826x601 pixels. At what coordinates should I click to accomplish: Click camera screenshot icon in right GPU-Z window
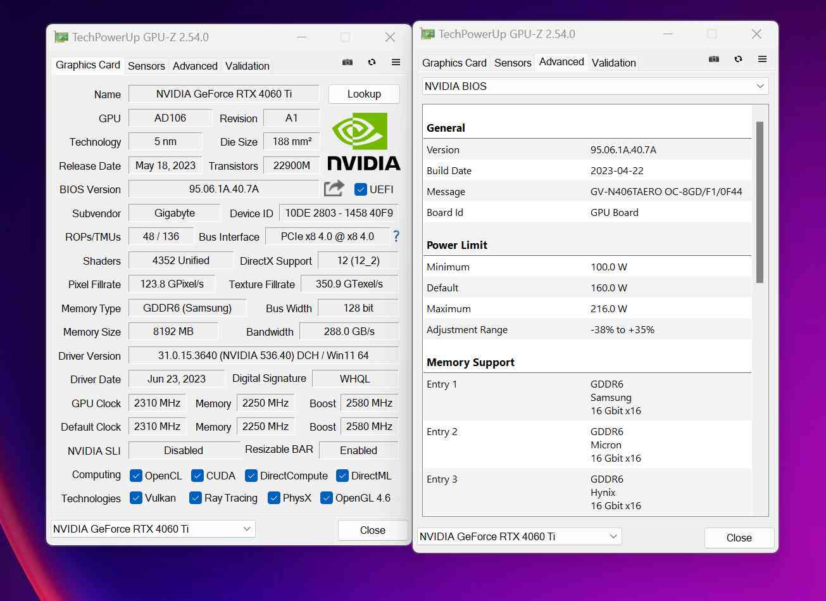pyautogui.click(x=713, y=59)
